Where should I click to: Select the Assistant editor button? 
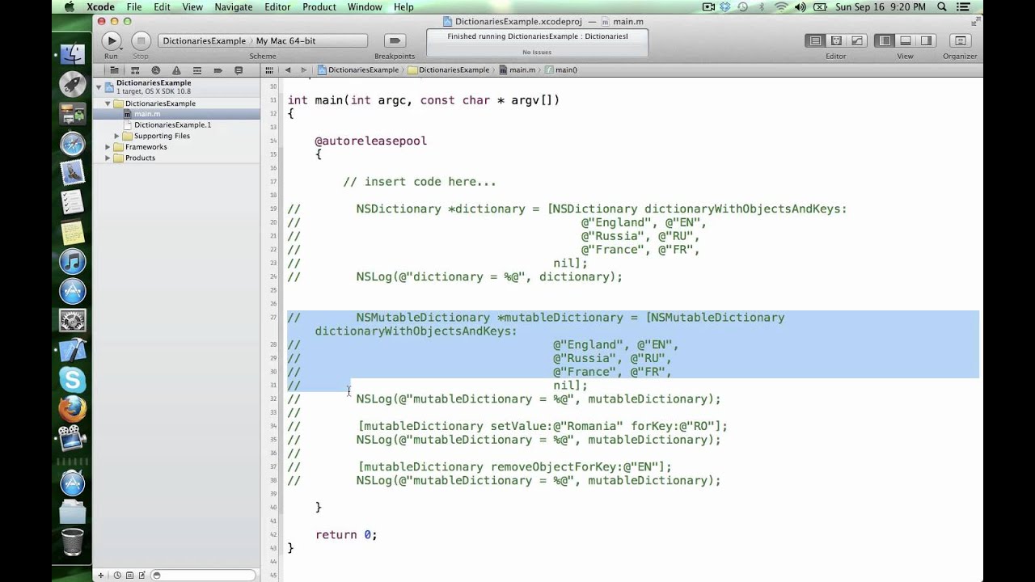tap(836, 40)
